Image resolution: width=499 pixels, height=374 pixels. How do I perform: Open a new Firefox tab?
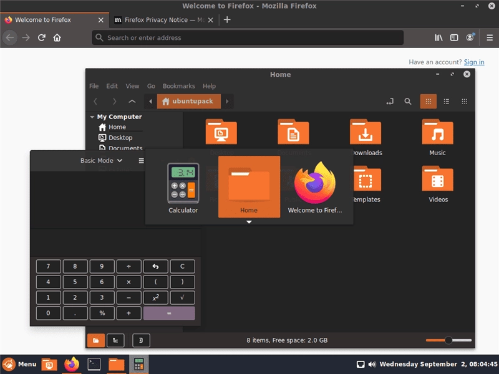[227, 20]
